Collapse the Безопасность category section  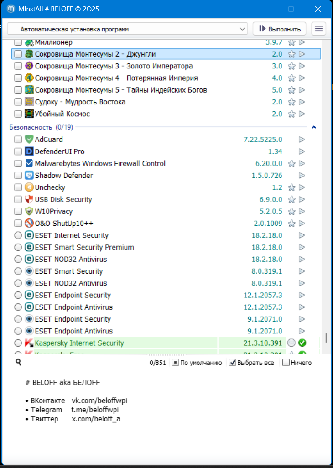coord(314,127)
